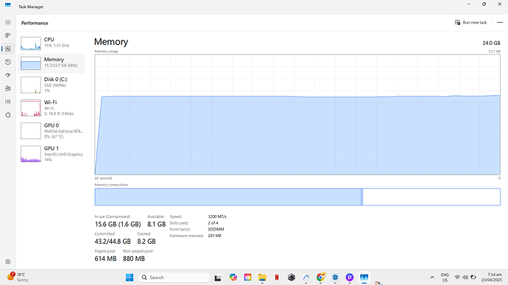Click the Speed value 3200 MT/s

point(217,217)
